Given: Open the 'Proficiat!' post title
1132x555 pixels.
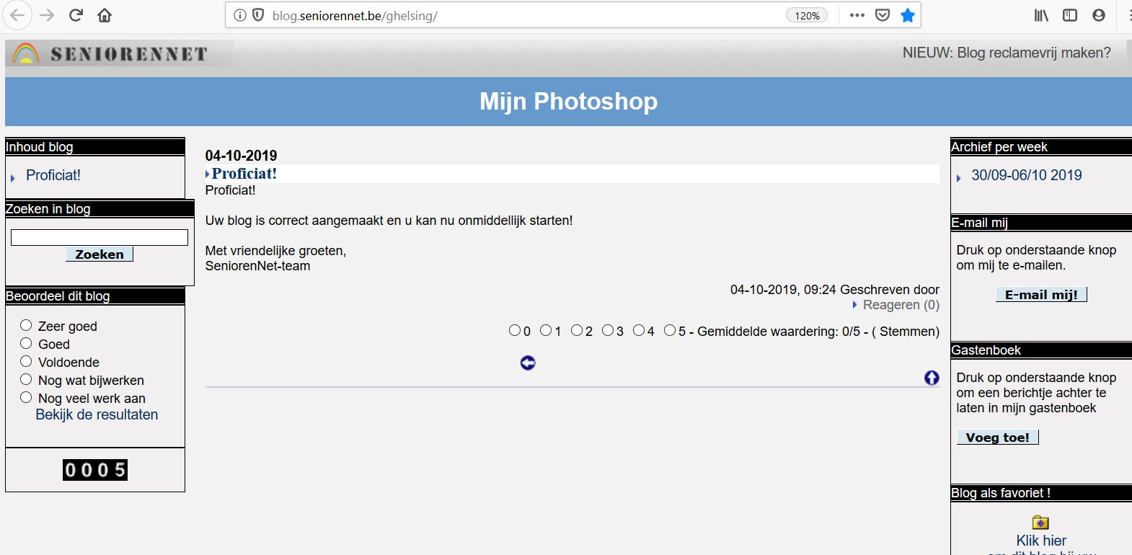Looking at the screenshot, I should point(244,173).
